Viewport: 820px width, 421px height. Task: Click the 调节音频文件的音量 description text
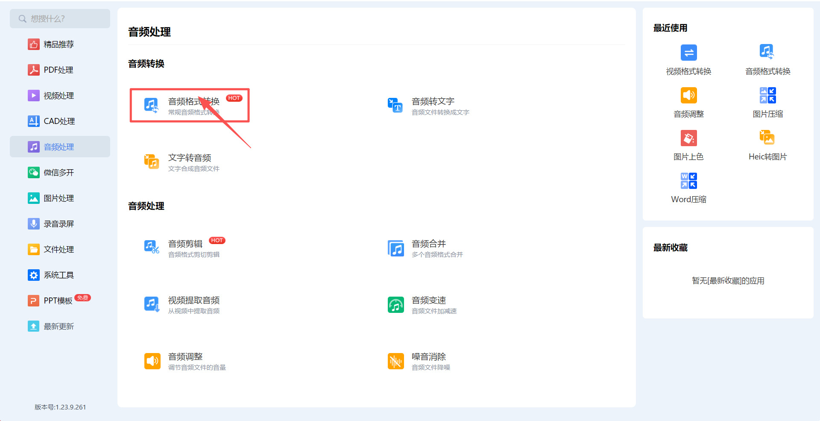pyautogui.click(x=197, y=368)
